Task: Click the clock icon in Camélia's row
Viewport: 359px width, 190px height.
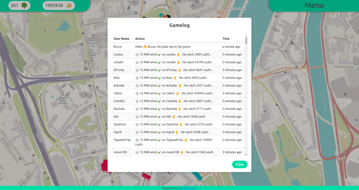Action: 137,101
